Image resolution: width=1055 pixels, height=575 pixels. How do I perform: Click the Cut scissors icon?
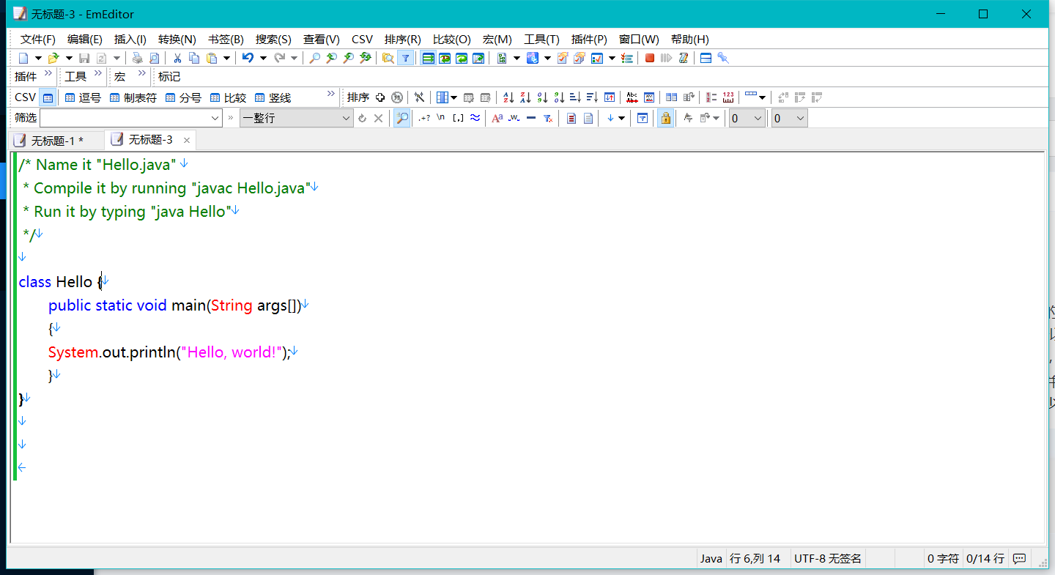(177, 58)
